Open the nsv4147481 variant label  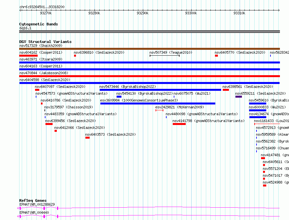click(275, 155)
